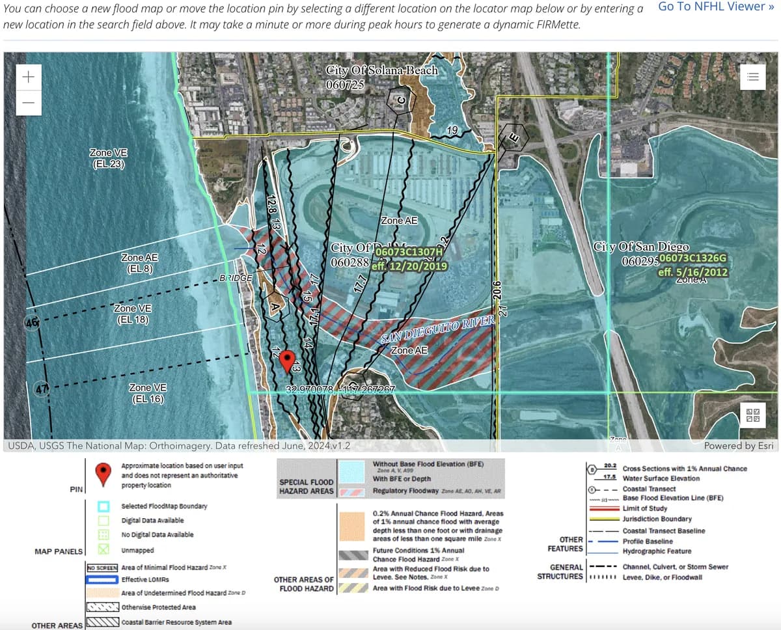This screenshot has height=630, width=781.
Task: Click Channel, Culvert dashed line symbol
Action: [603, 567]
